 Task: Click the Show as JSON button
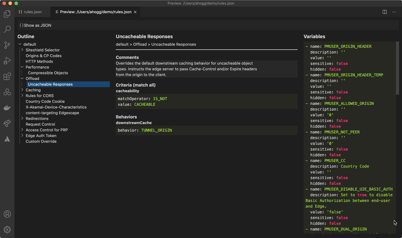(x=35, y=25)
